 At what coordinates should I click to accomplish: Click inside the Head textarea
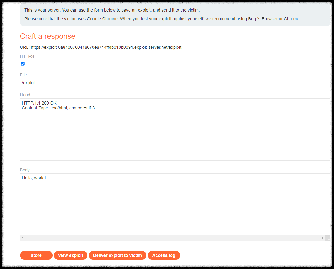pos(175,129)
